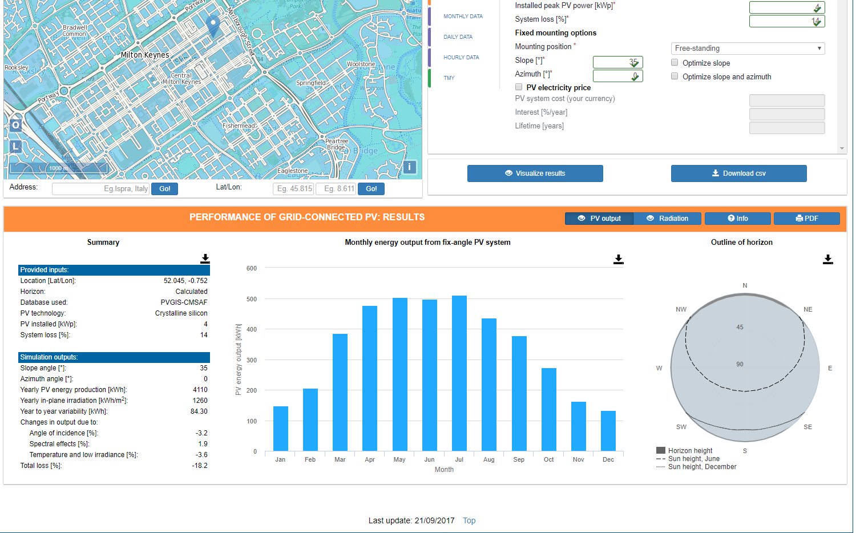Click the Address input field
The image size is (856, 533).
(100, 189)
